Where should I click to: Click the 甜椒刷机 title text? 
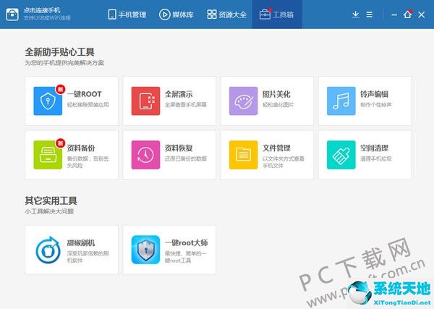point(81,243)
